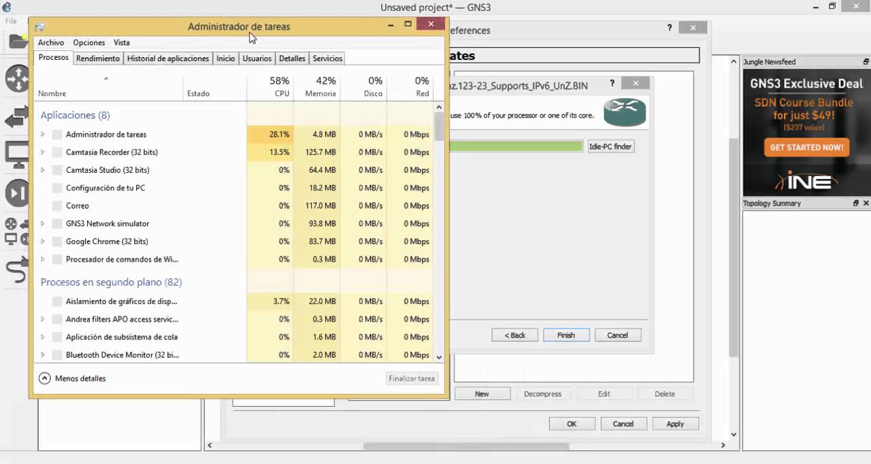Click the icon beside GNS3 Network simulator
Screen dimensions: 871x464
(x=57, y=224)
